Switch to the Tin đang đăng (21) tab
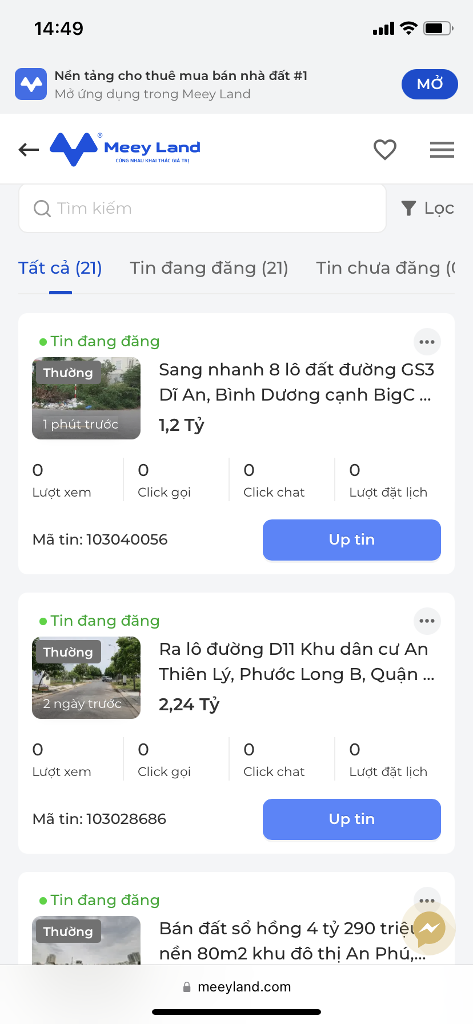473x1024 pixels. click(x=209, y=268)
